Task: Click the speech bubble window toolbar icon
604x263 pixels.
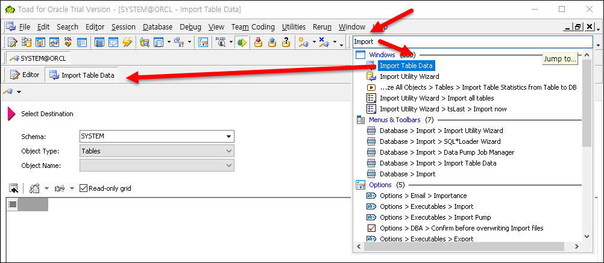Action: click(113, 42)
